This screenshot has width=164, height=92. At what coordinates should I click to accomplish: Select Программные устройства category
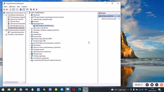(x=42, y=52)
